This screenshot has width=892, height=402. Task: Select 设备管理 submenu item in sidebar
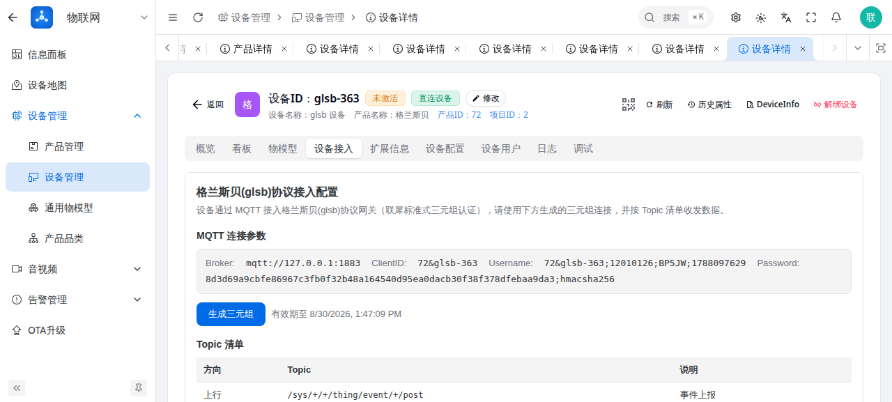(x=77, y=177)
